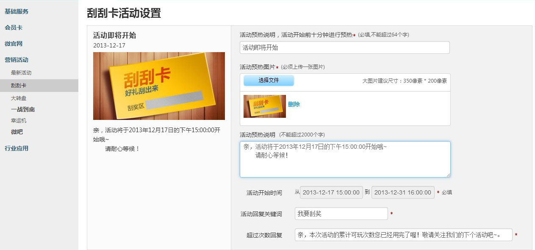
Task: Click the 活动开始时间 label
Action: [x=264, y=193]
